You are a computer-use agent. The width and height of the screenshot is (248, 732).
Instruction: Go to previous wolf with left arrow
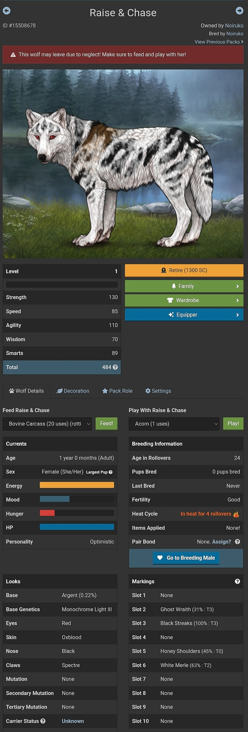7,11
